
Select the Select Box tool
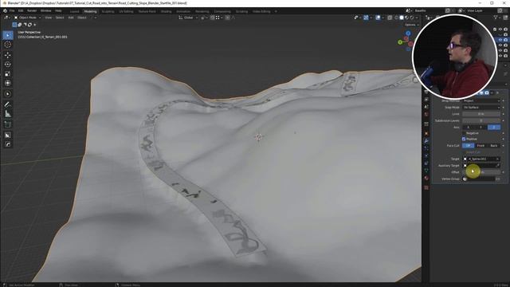(x=8, y=35)
